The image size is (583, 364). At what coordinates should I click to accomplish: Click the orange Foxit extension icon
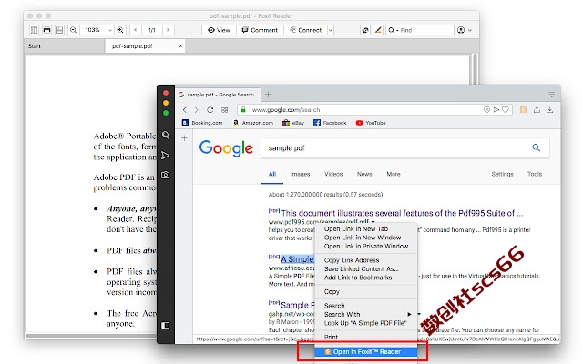point(523,109)
